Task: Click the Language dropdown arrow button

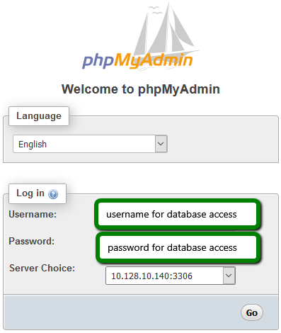Action: [161, 144]
